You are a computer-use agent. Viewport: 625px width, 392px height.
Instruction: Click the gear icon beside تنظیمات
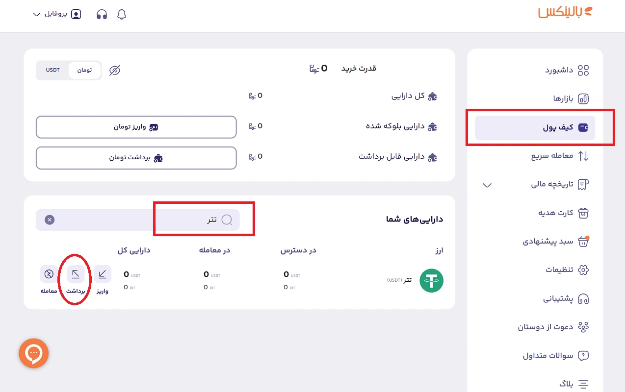pos(583,269)
